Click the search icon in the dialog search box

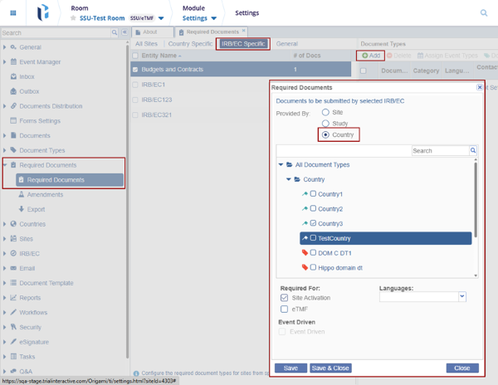(x=473, y=151)
